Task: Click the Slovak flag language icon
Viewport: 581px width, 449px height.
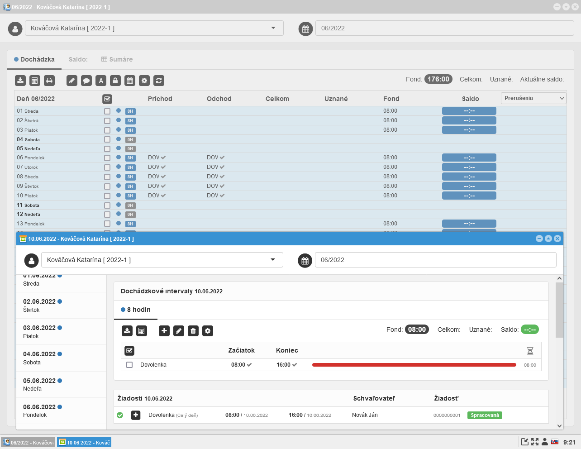Action: pos(554,442)
